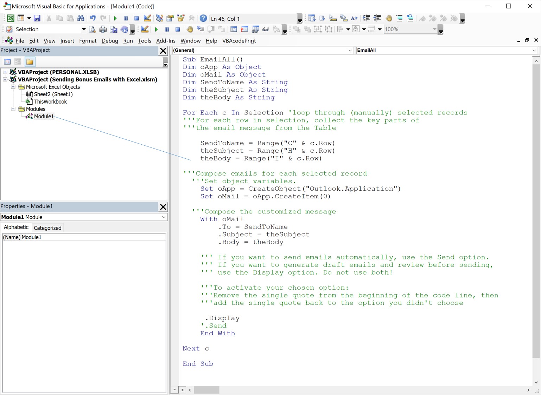Enable Toggle Folders in Project pane
This screenshot has height=395, width=541.
(30, 62)
